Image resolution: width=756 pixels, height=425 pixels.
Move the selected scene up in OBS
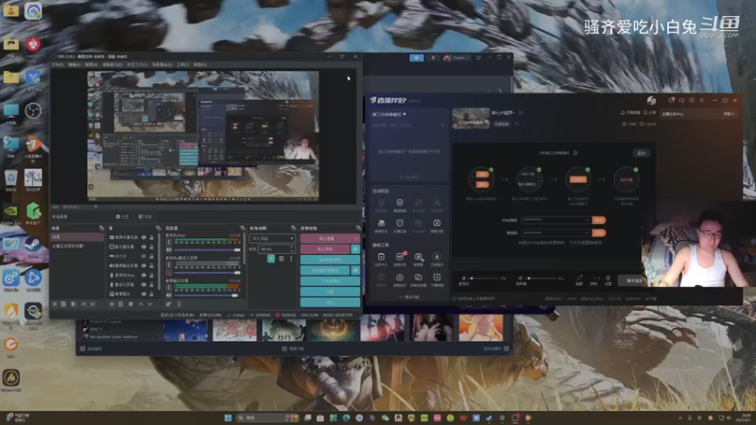click(x=83, y=304)
